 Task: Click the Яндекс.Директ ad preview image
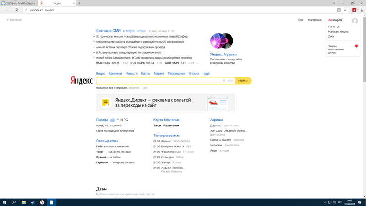point(218,103)
